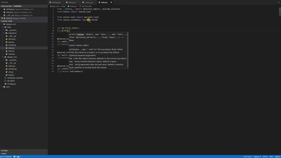Open errors and warnings count in status bar
Image resolution: width=281 pixels, height=158 pixels.
(17, 157)
